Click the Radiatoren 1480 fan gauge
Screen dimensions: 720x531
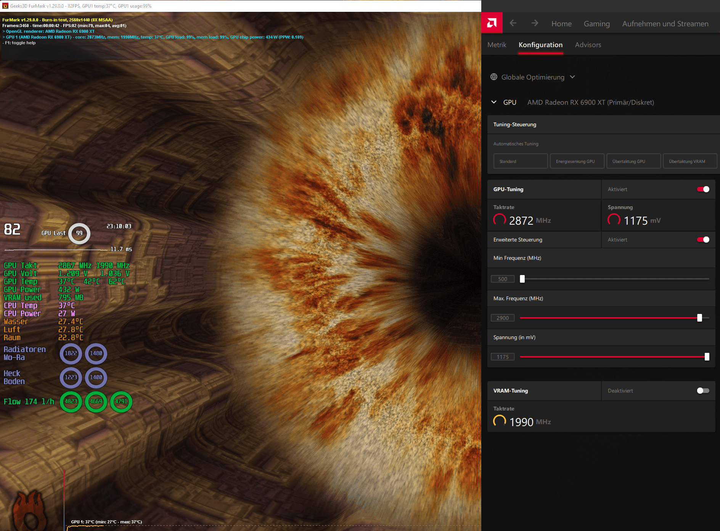coord(96,353)
